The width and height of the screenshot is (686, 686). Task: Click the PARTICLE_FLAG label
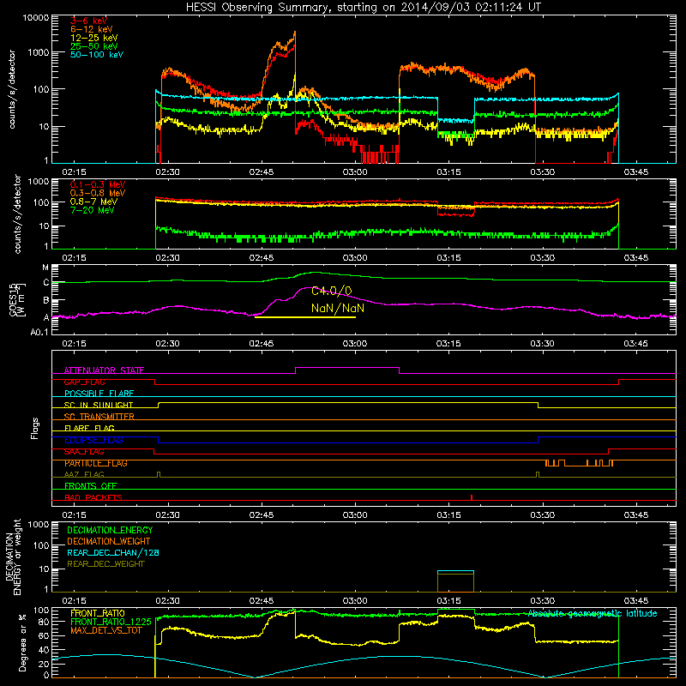(96, 463)
